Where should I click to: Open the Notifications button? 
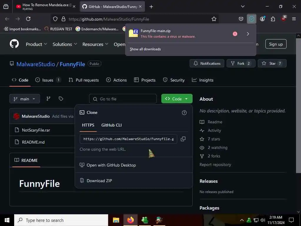207,64
